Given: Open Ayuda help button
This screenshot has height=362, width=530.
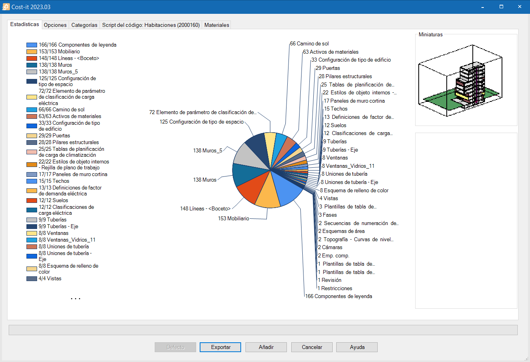Looking at the screenshot, I should 357,347.
